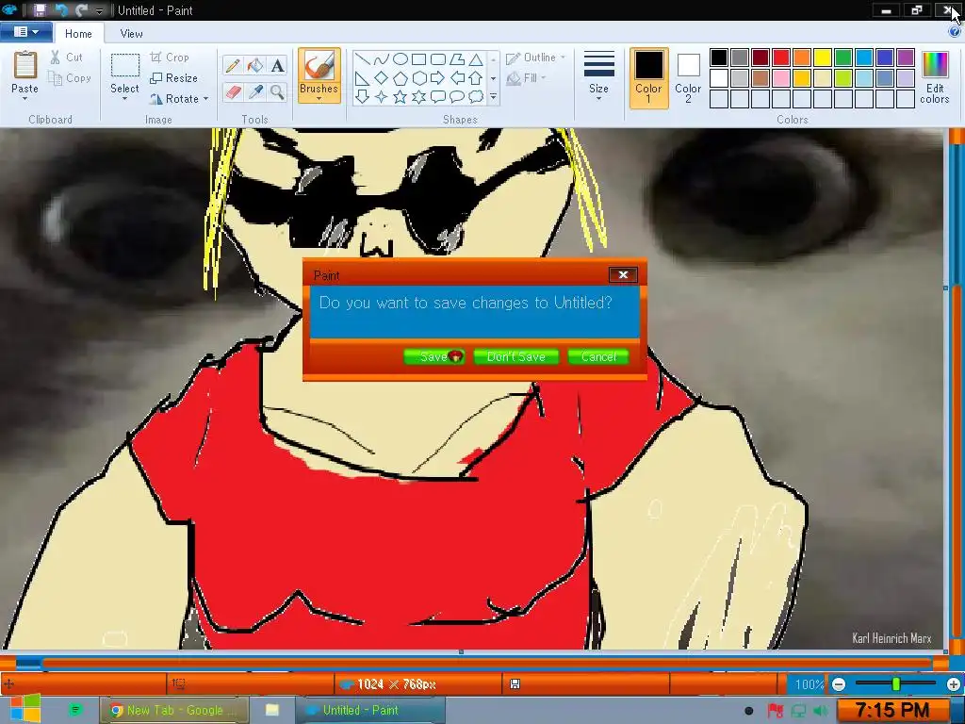Click the Redo arrow in title bar

pos(81,9)
